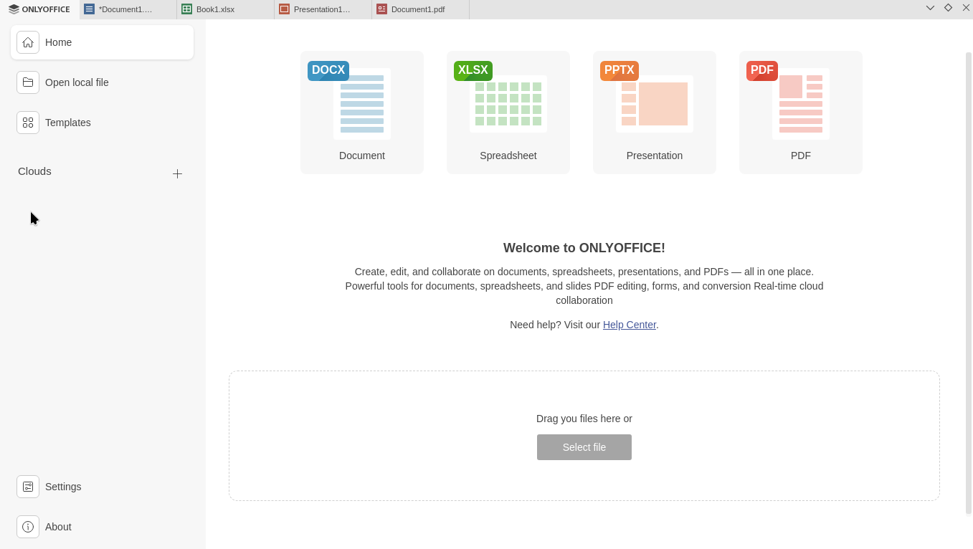
Task: Switch to the Document1.pdf tab
Action: coord(421,9)
